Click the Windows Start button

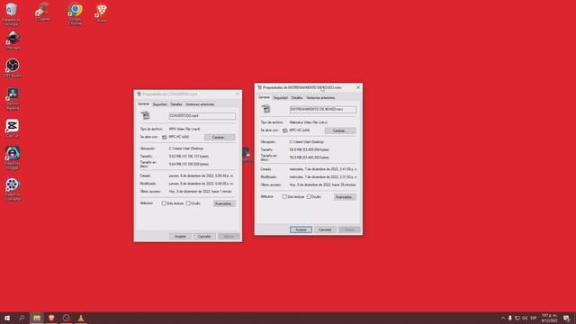(7, 318)
